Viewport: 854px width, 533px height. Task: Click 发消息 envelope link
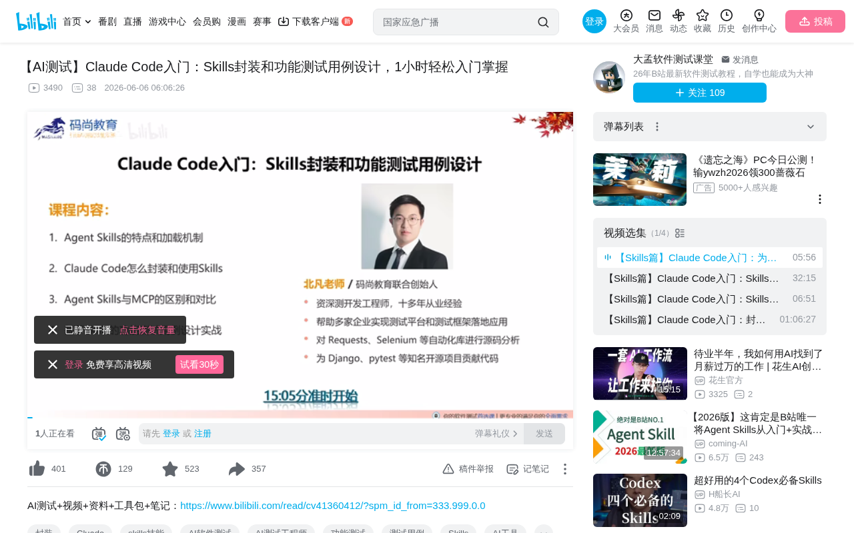tap(739, 59)
